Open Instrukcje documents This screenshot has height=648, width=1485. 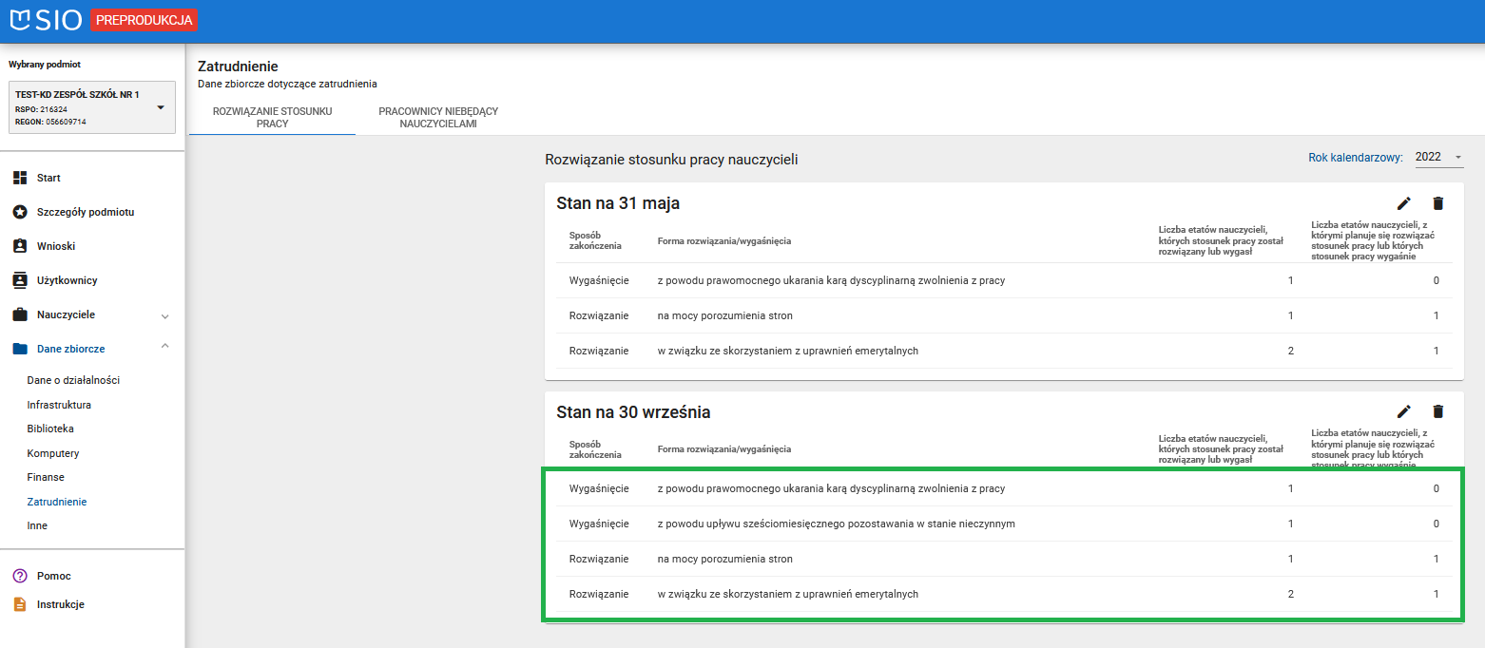60,604
